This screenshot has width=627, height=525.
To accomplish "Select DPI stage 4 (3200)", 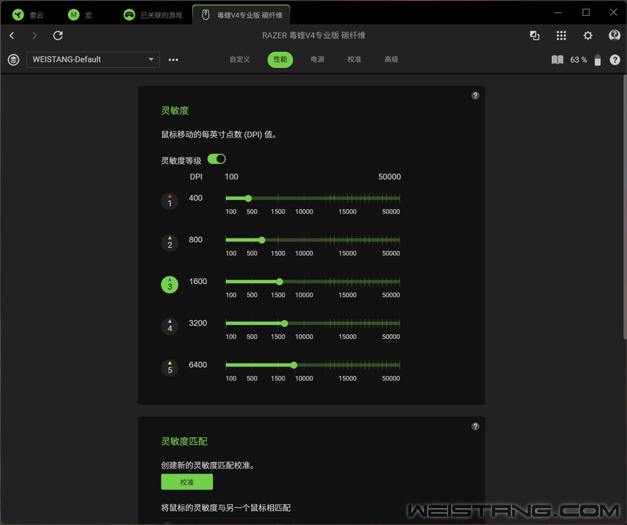I will [170, 326].
